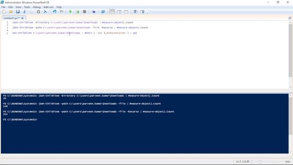293x165 pixels.
Task: Redo the last undone edit
Action: click(x=61, y=12)
